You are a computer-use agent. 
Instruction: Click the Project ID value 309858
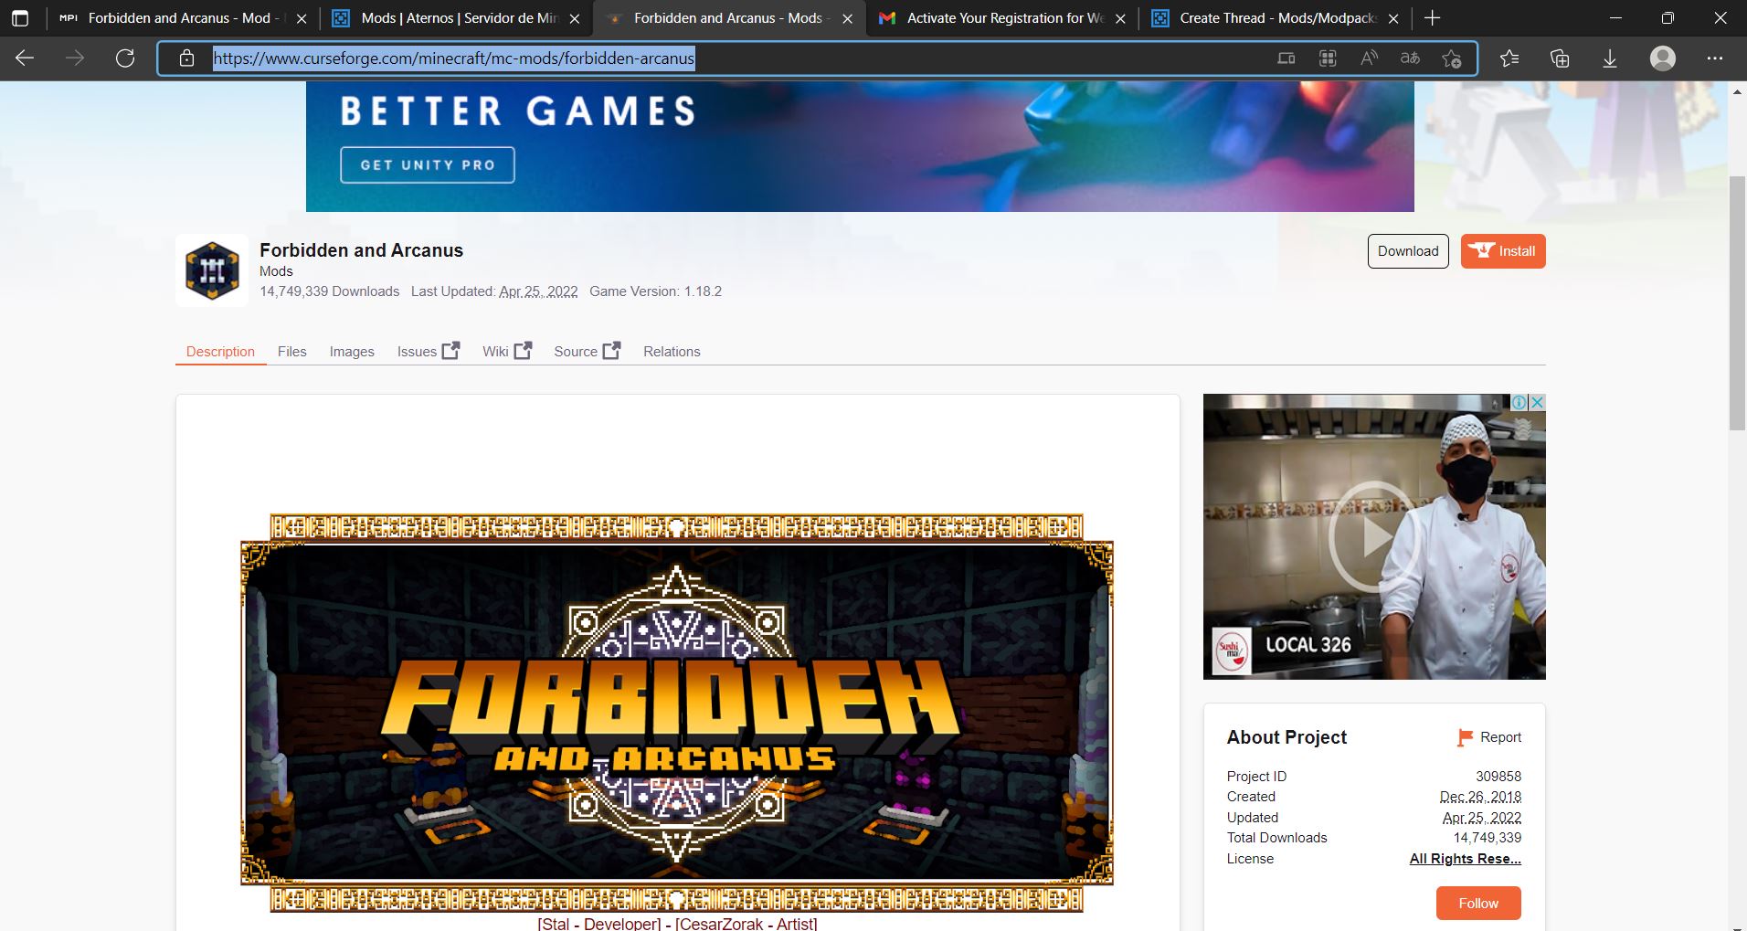pos(1498,777)
